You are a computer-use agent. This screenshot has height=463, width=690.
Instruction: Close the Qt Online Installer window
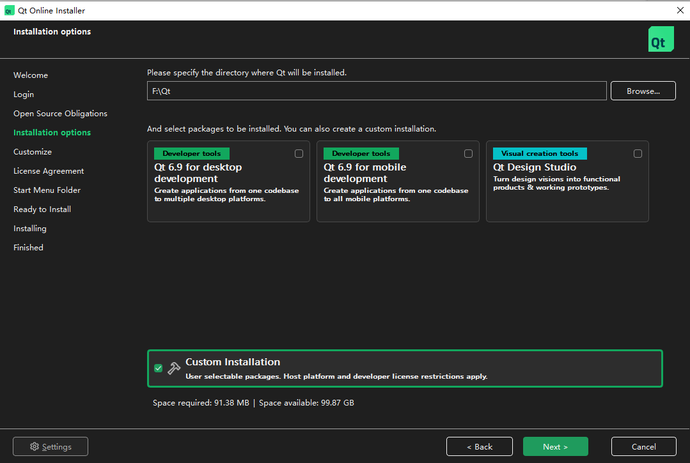pos(679,10)
